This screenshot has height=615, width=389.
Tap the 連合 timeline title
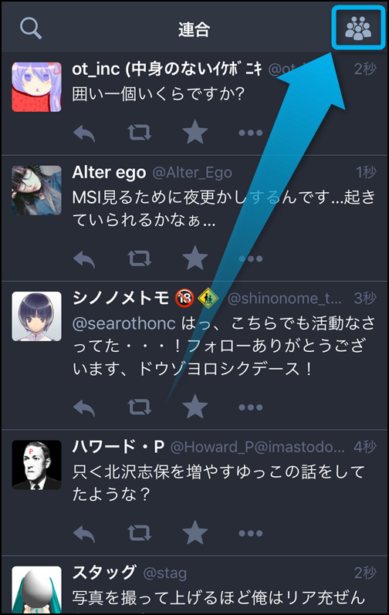pos(194,29)
